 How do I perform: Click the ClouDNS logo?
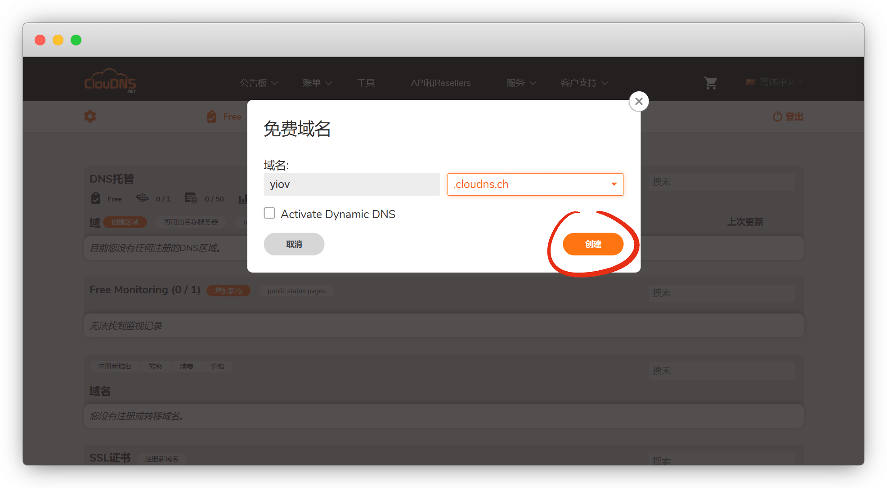[110, 81]
